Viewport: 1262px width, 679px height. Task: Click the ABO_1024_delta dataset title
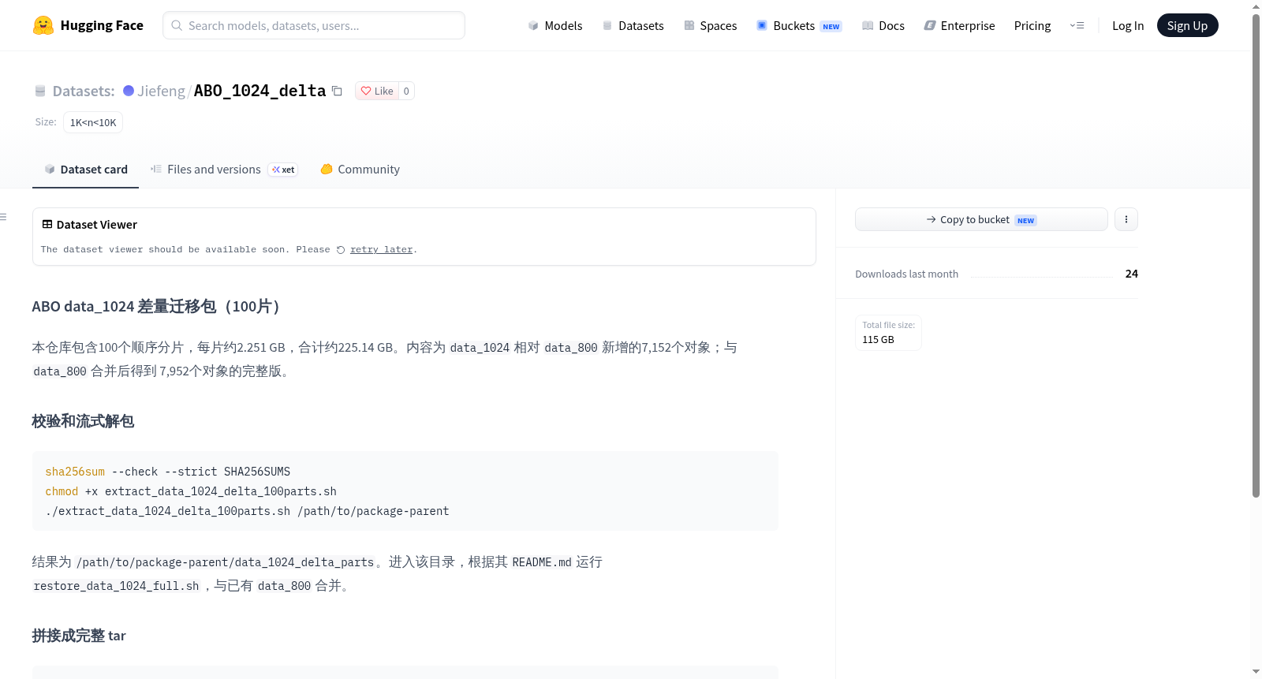coord(259,91)
